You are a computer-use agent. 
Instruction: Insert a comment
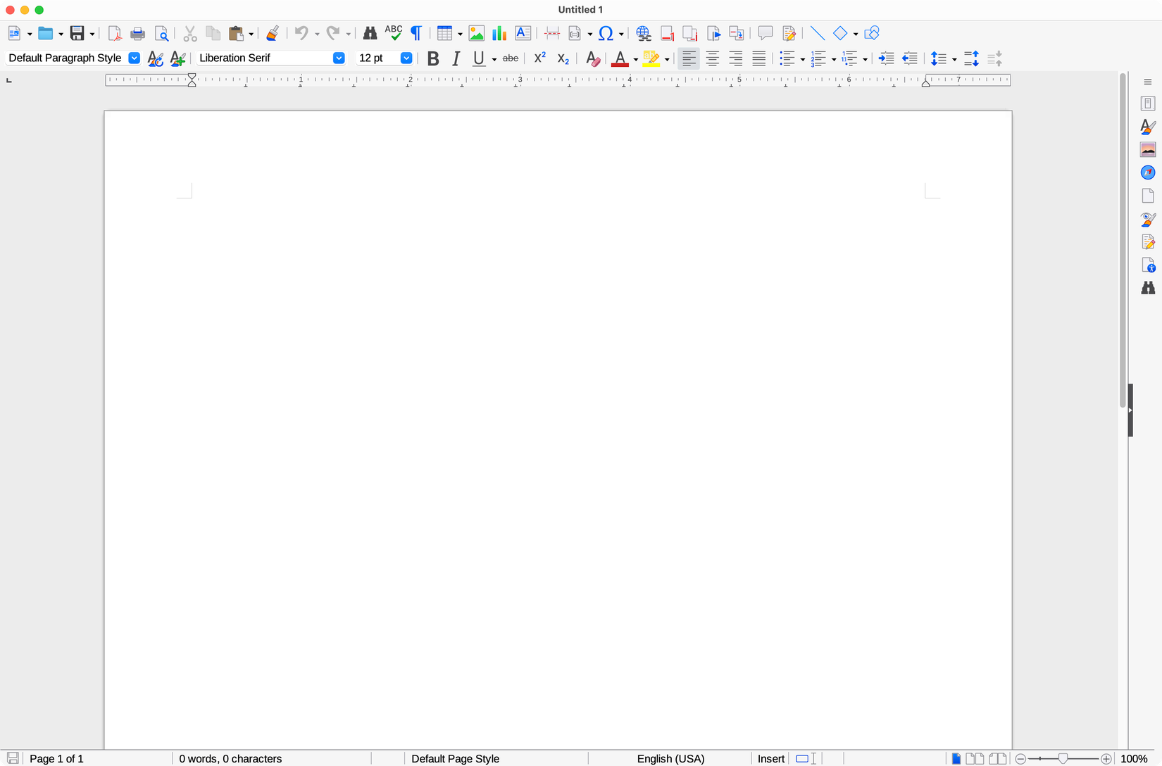pyautogui.click(x=765, y=33)
